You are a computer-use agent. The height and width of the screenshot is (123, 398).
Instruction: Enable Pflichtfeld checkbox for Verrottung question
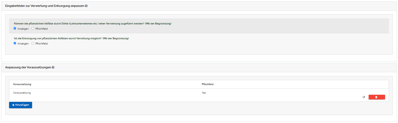coord(33,43)
